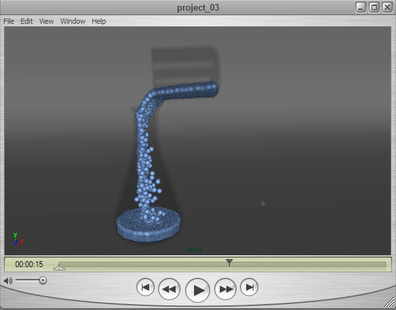This screenshot has width=396, height=310.
Task: Close the project_03 player window
Action: (386, 7)
